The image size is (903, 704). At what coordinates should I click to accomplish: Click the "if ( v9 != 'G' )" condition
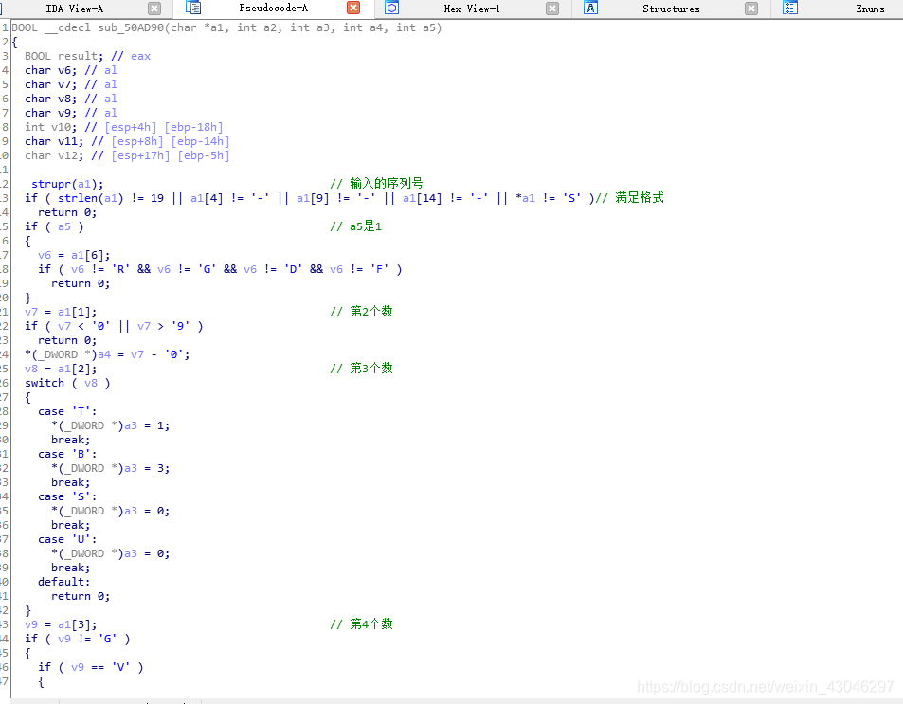coord(77,639)
